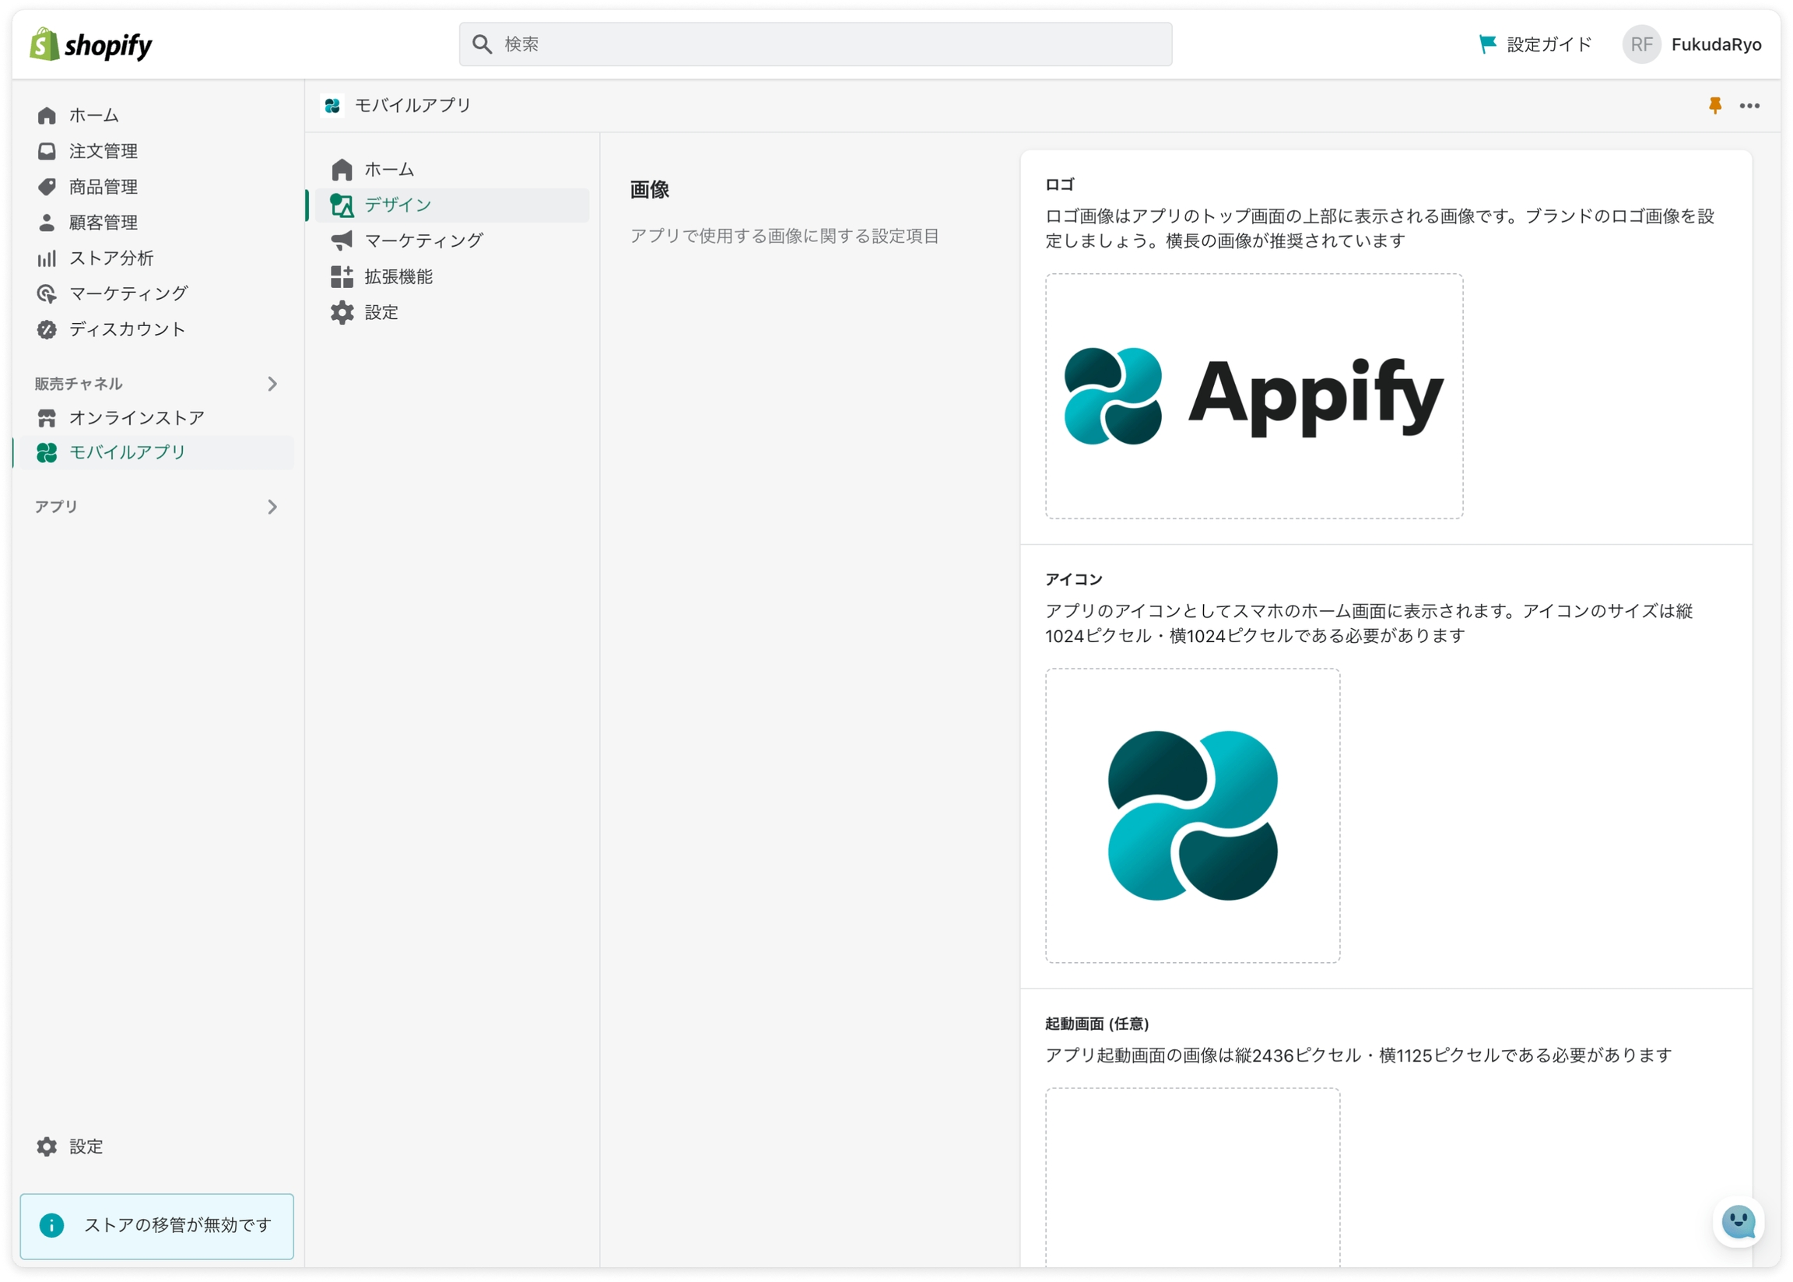Open オンラインストア channel

coord(136,417)
